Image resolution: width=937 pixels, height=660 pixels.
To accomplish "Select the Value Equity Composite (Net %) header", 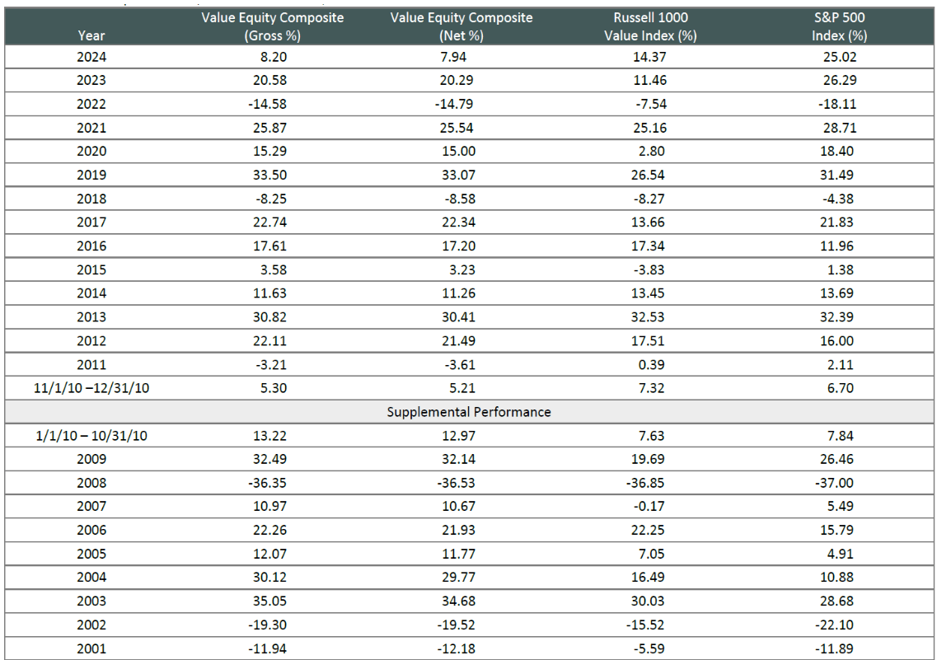I will (x=461, y=26).
